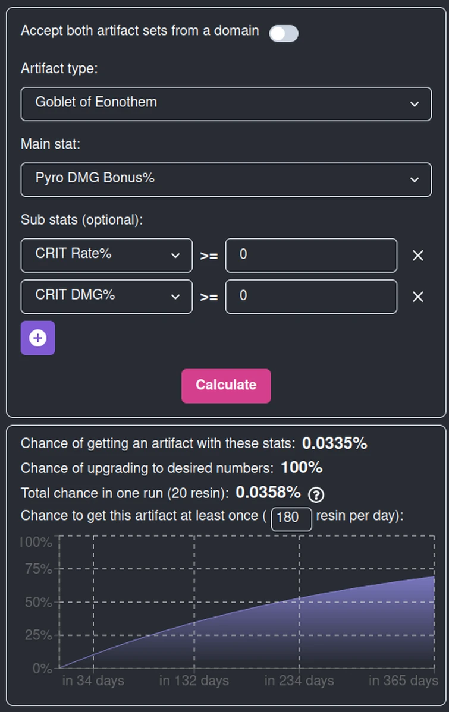Click the 0.0358% total chance value
Image resolution: width=449 pixels, height=712 pixels.
point(268,493)
